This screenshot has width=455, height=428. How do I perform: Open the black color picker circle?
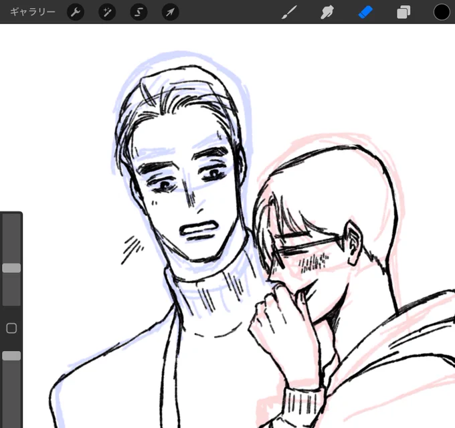442,12
